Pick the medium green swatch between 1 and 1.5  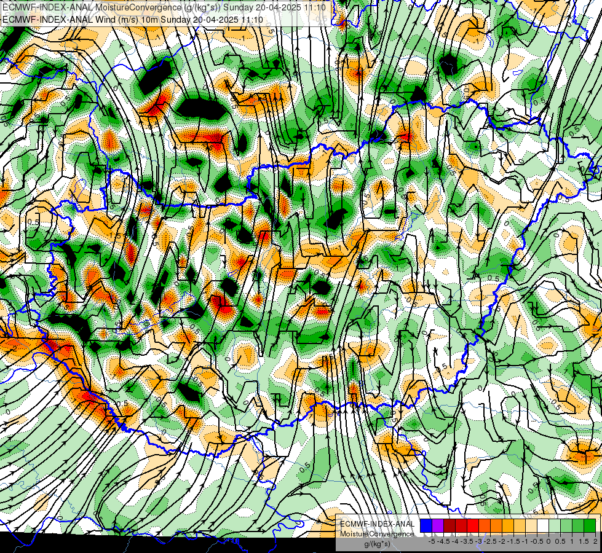tap(578, 526)
